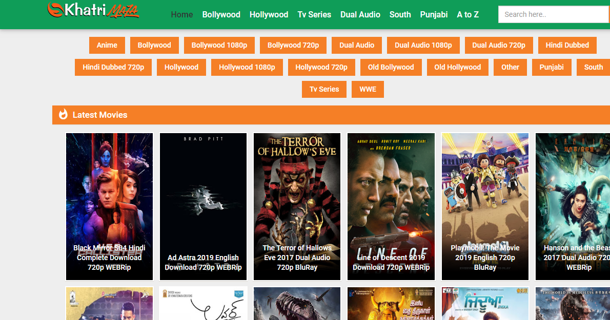Select the orange Dual Audio category button
Image resolution: width=610 pixels, height=320 pixels.
point(357,45)
